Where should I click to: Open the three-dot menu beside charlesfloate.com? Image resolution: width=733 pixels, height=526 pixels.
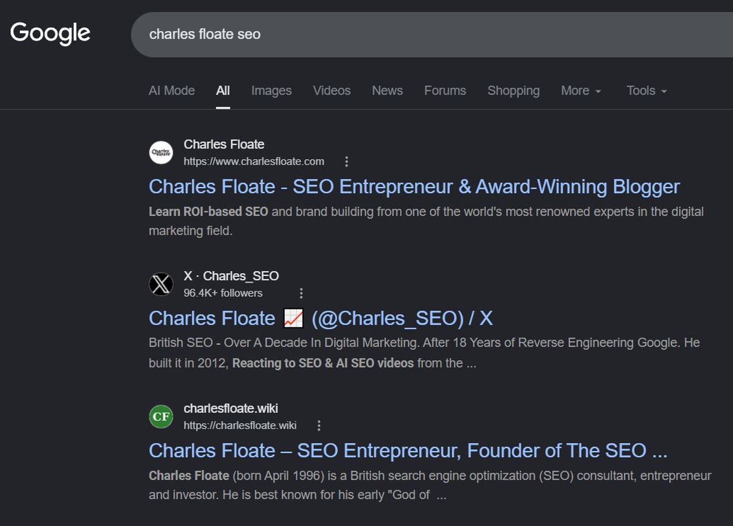346,161
